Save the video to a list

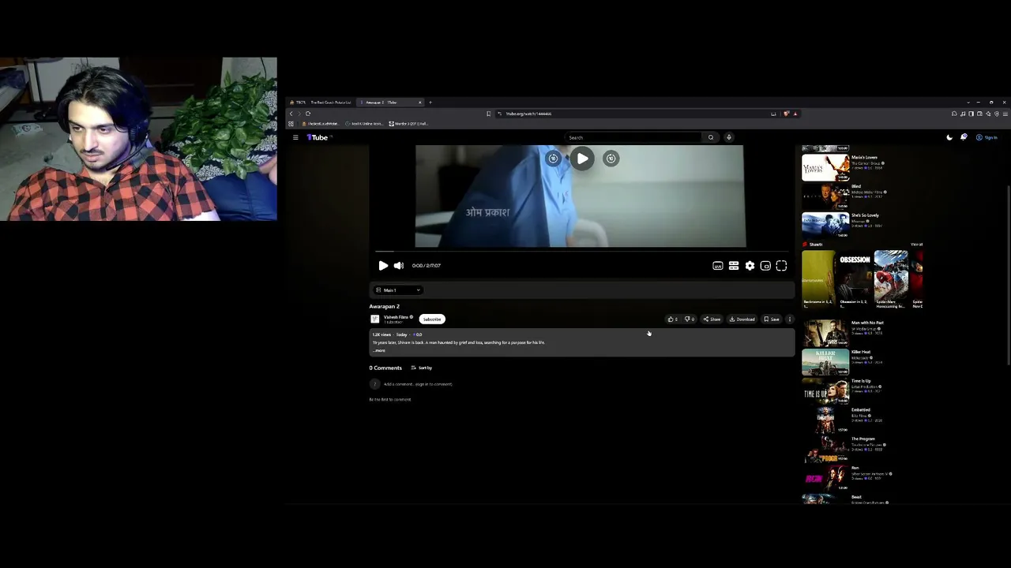tap(772, 319)
